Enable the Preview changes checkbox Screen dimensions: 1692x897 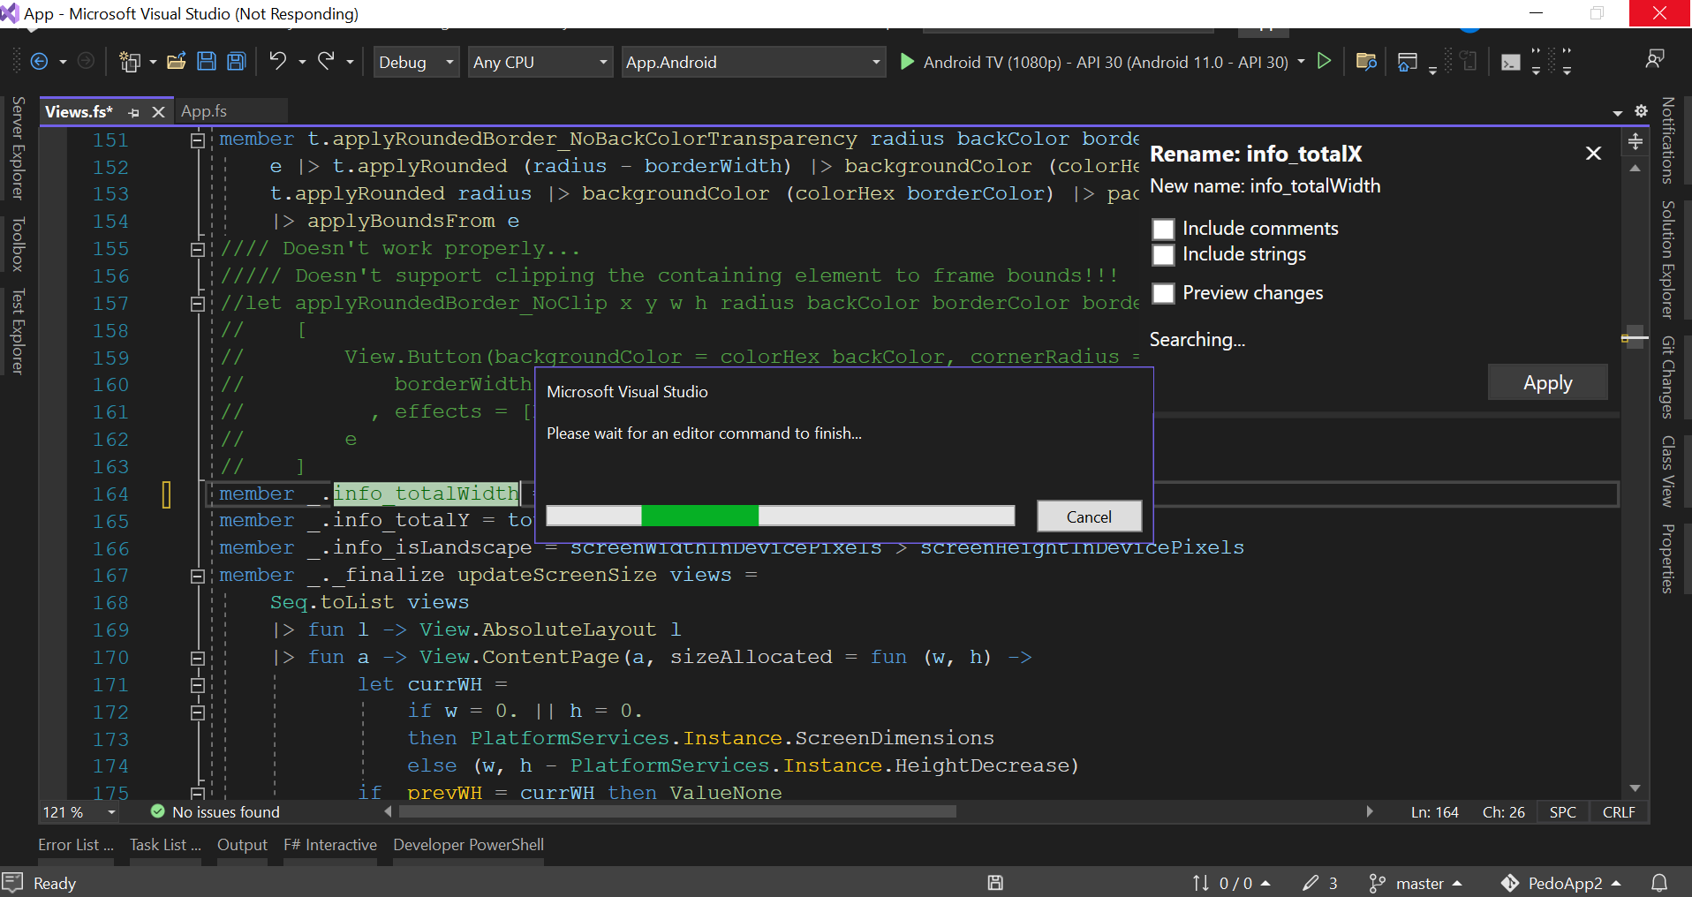[1164, 293]
